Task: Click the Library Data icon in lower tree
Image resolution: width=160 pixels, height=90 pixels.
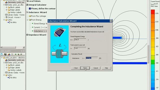Action: [x=6, y=72]
